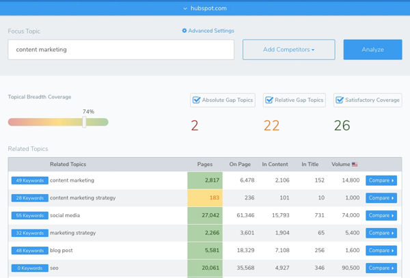Viewport: 410px width, 278px height.
Task: Click the 0 Keywords badge for seo
Action: coord(29,268)
